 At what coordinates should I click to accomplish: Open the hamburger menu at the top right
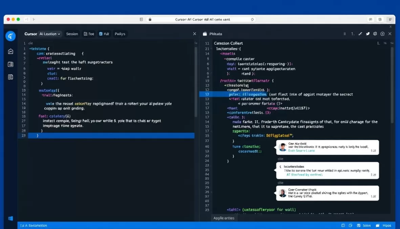(390, 19)
